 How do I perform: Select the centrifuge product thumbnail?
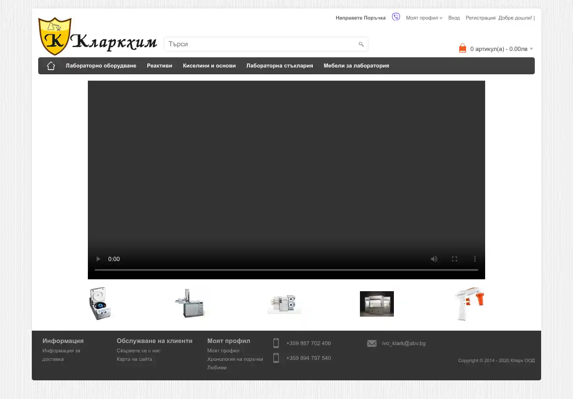pyautogui.click(x=100, y=303)
